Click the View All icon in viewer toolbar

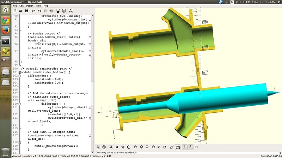pos(111,147)
